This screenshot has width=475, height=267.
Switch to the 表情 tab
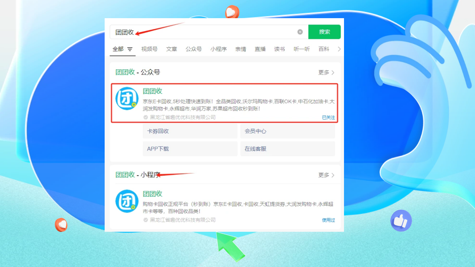[x=240, y=49]
